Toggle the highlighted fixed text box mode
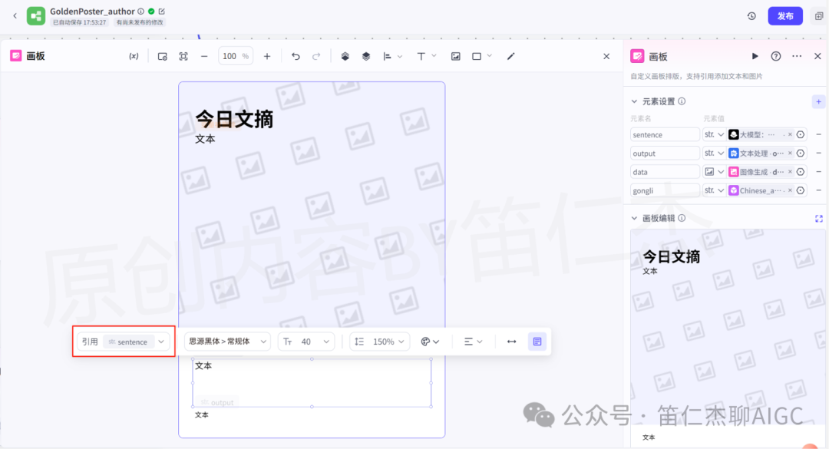 (537, 342)
